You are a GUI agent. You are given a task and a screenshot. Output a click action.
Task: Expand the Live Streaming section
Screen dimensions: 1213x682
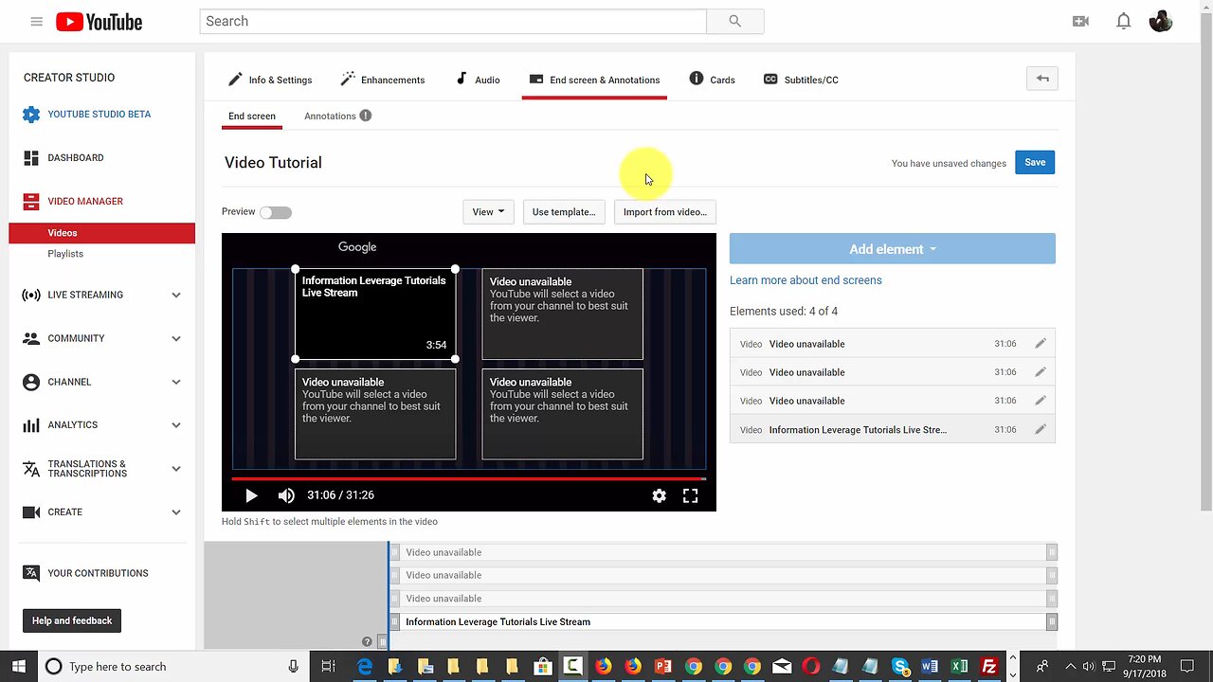pyautogui.click(x=175, y=295)
